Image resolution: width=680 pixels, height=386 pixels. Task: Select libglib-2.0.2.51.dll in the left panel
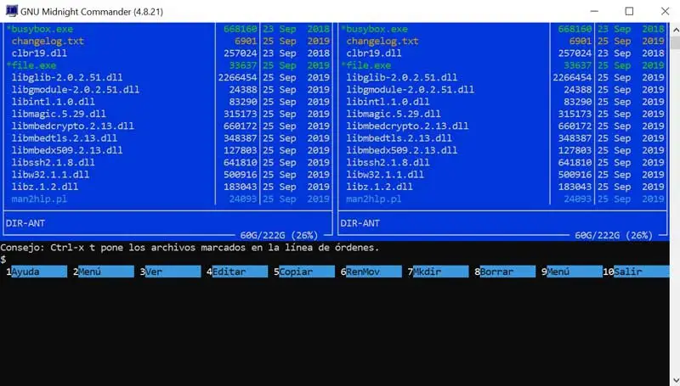[x=67, y=77]
